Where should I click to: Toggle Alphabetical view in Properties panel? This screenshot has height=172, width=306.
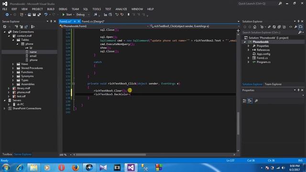click(250, 101)
